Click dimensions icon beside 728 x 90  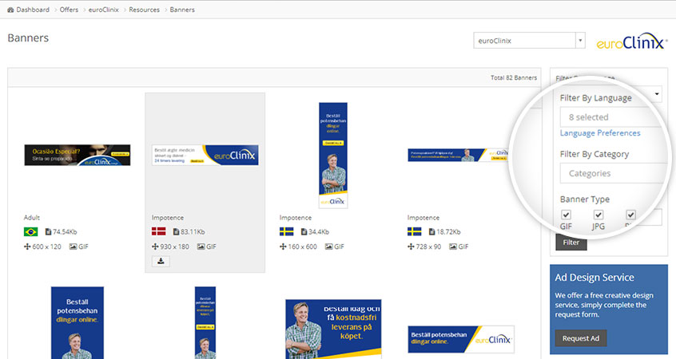[x=411, y=247]
